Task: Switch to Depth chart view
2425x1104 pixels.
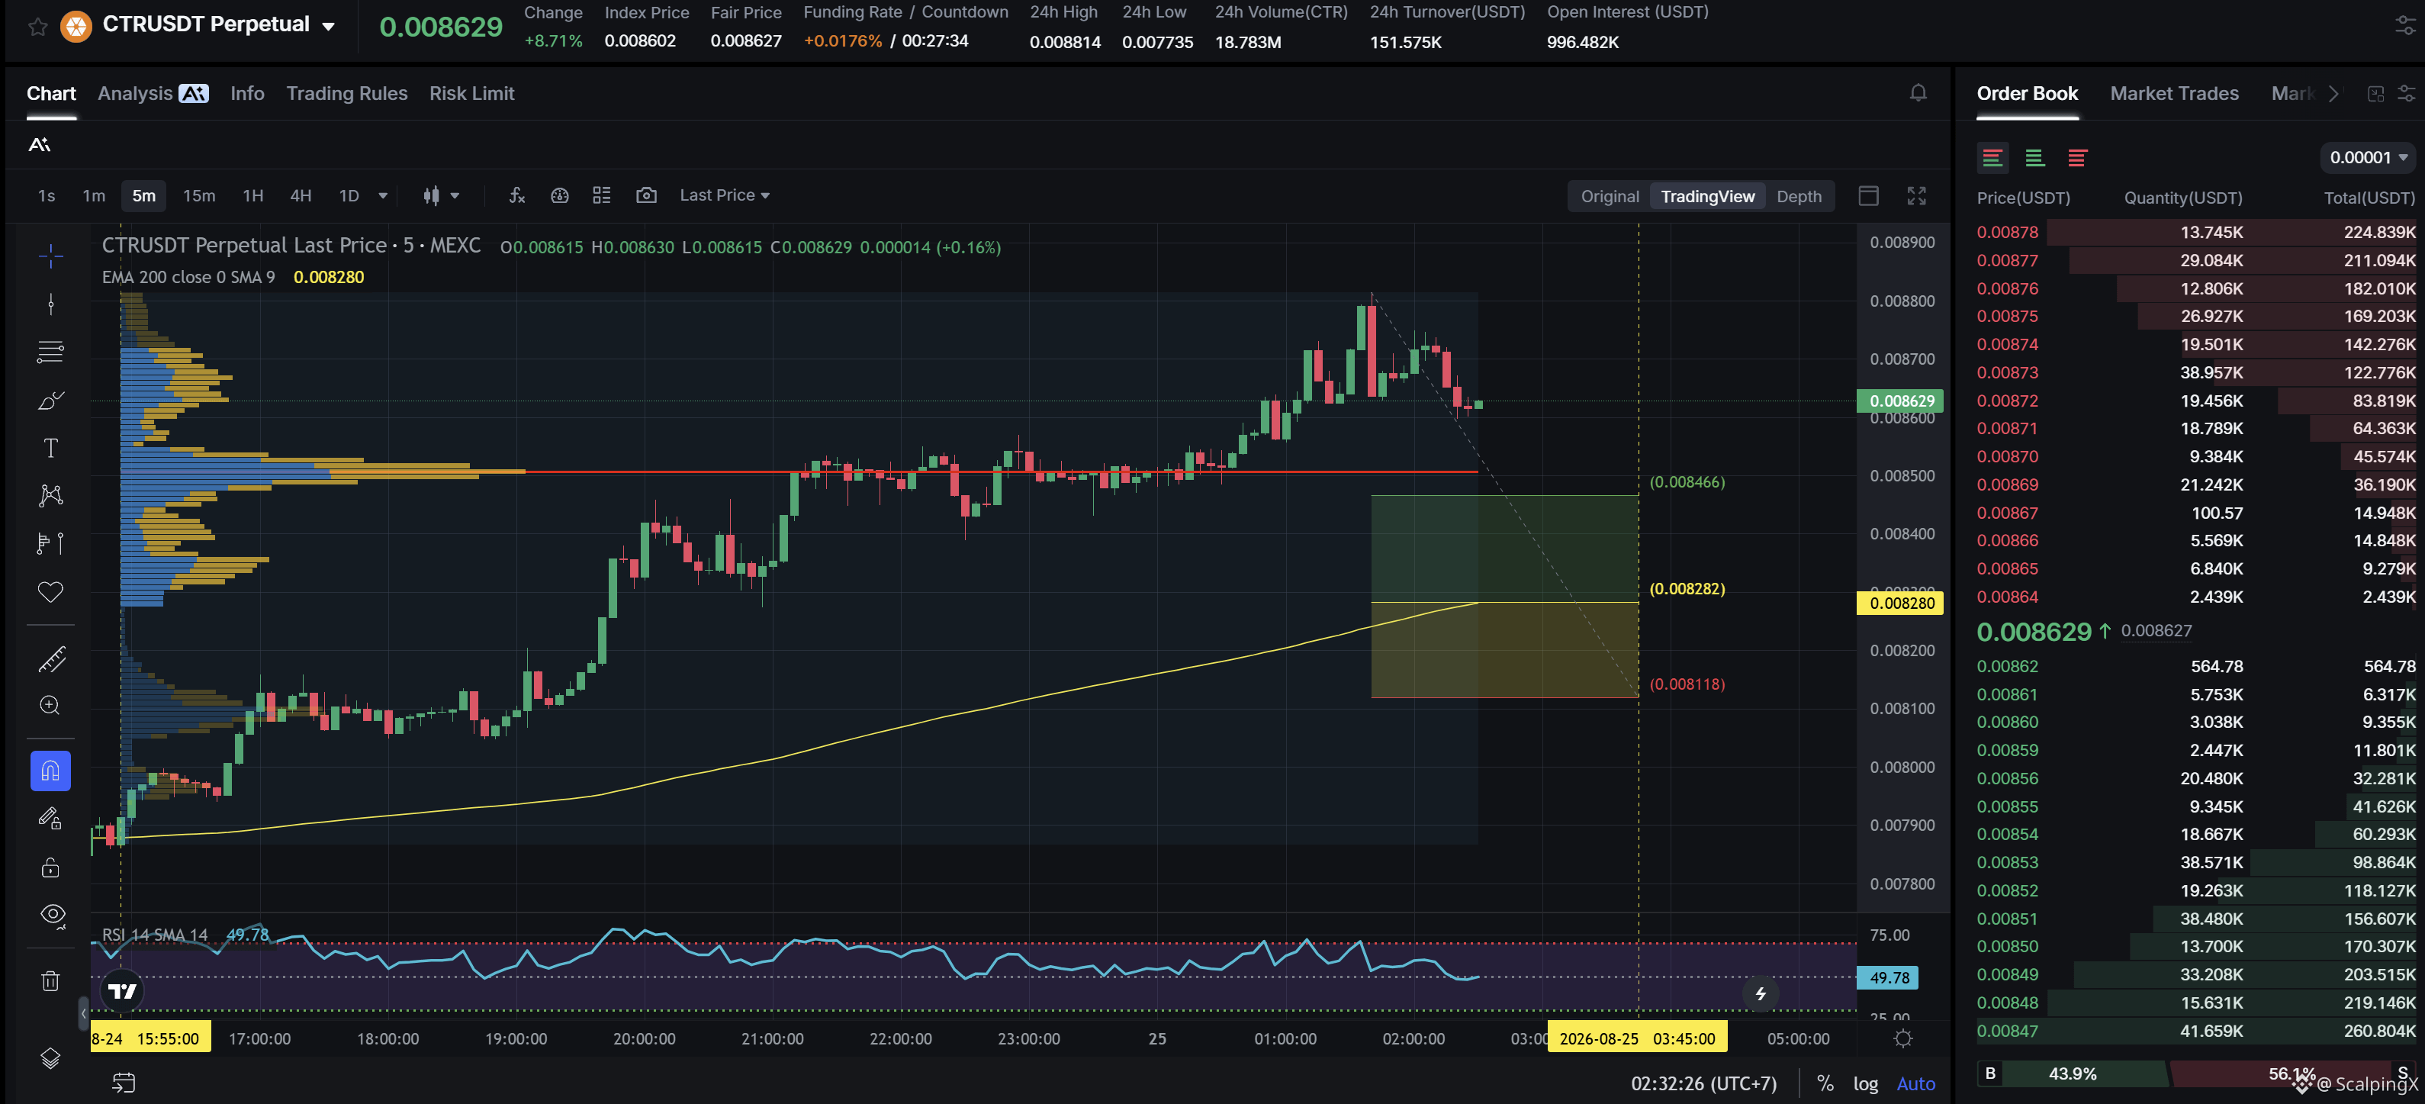Action: pos(1798,196)
